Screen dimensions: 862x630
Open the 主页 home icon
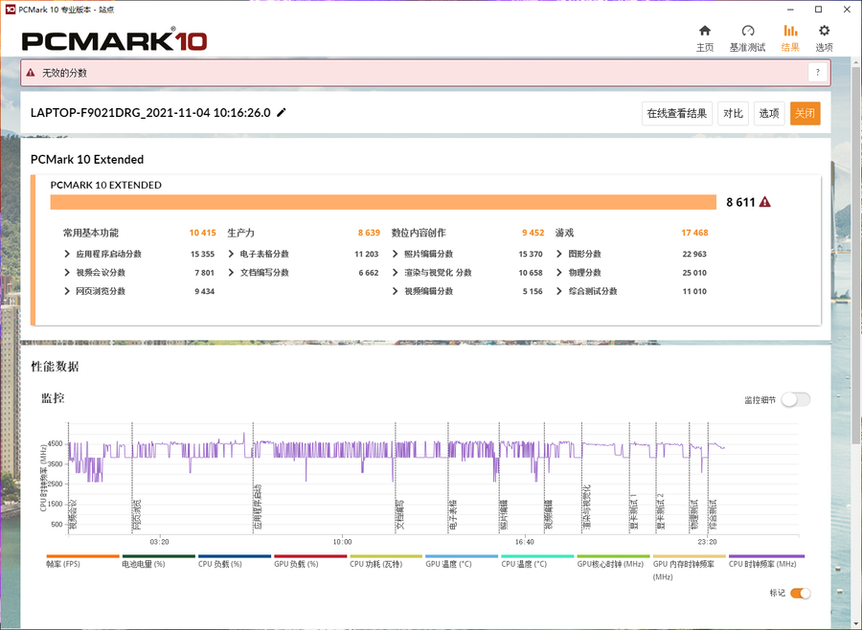[x=705, y=32]
